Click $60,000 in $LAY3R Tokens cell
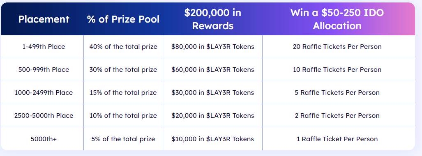Image resolution: width=422 pixels, height=156 pixels. click(212, 70)
